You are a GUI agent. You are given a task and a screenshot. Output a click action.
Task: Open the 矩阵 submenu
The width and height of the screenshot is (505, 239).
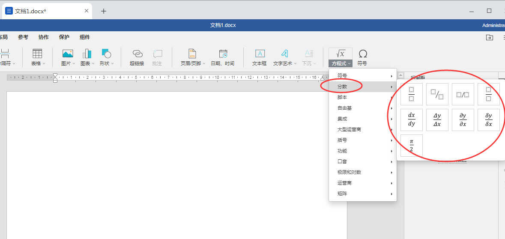[x=363, y=194]
